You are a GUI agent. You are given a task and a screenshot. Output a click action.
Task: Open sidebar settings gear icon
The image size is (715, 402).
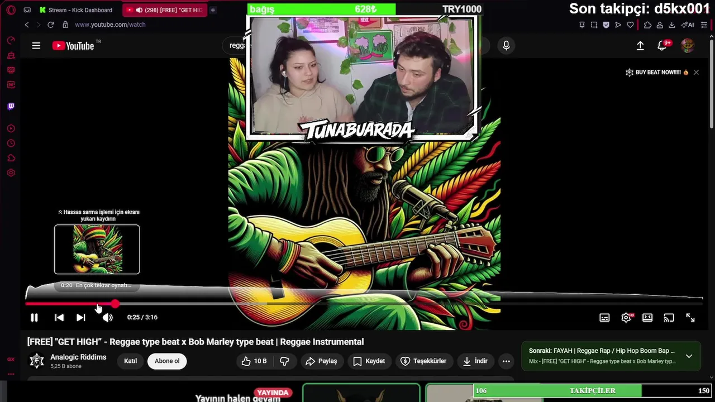pos(11,173)
